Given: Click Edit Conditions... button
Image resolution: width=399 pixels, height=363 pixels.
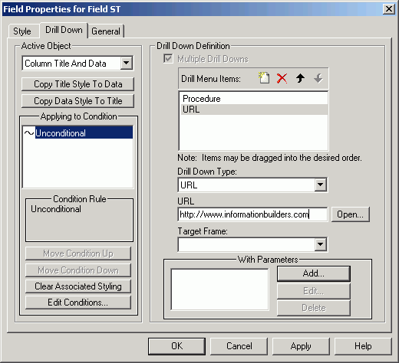Looking at the screenshot, I should 78,302.
